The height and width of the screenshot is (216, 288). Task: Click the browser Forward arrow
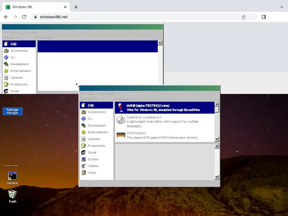click(15, 17)
